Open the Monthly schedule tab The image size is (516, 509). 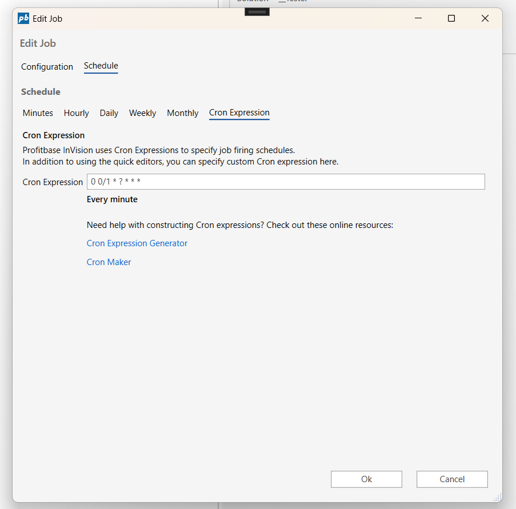coord(182,113)
